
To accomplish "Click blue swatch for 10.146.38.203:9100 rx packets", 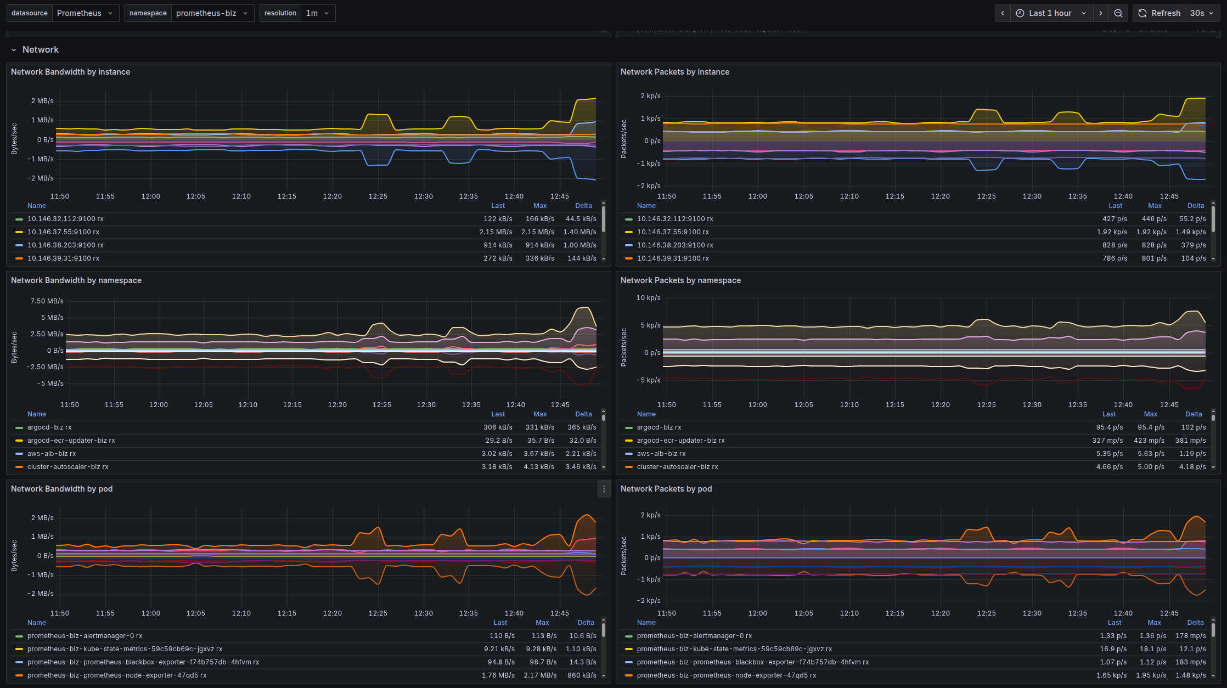I will 629,245.
